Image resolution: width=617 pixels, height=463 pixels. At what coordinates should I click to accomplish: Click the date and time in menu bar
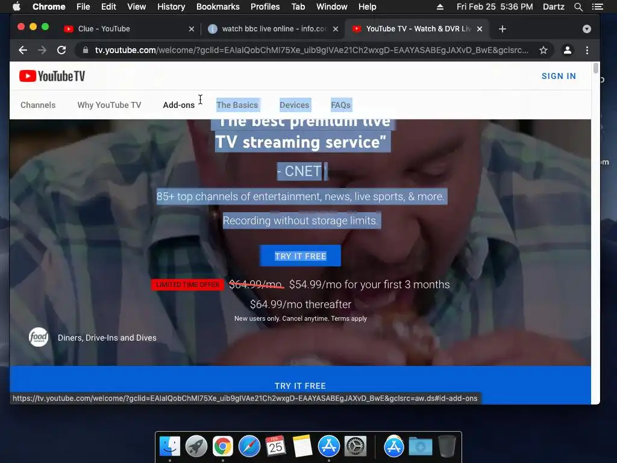(x=495, y=7)
